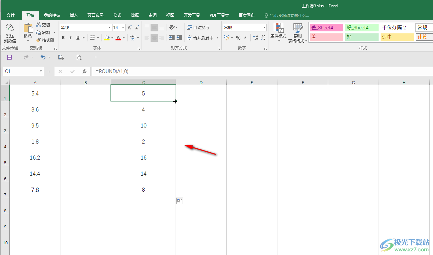Screen dimensions: 433x255
Task: Click the insert function fx icon
Action: point(84,71)
